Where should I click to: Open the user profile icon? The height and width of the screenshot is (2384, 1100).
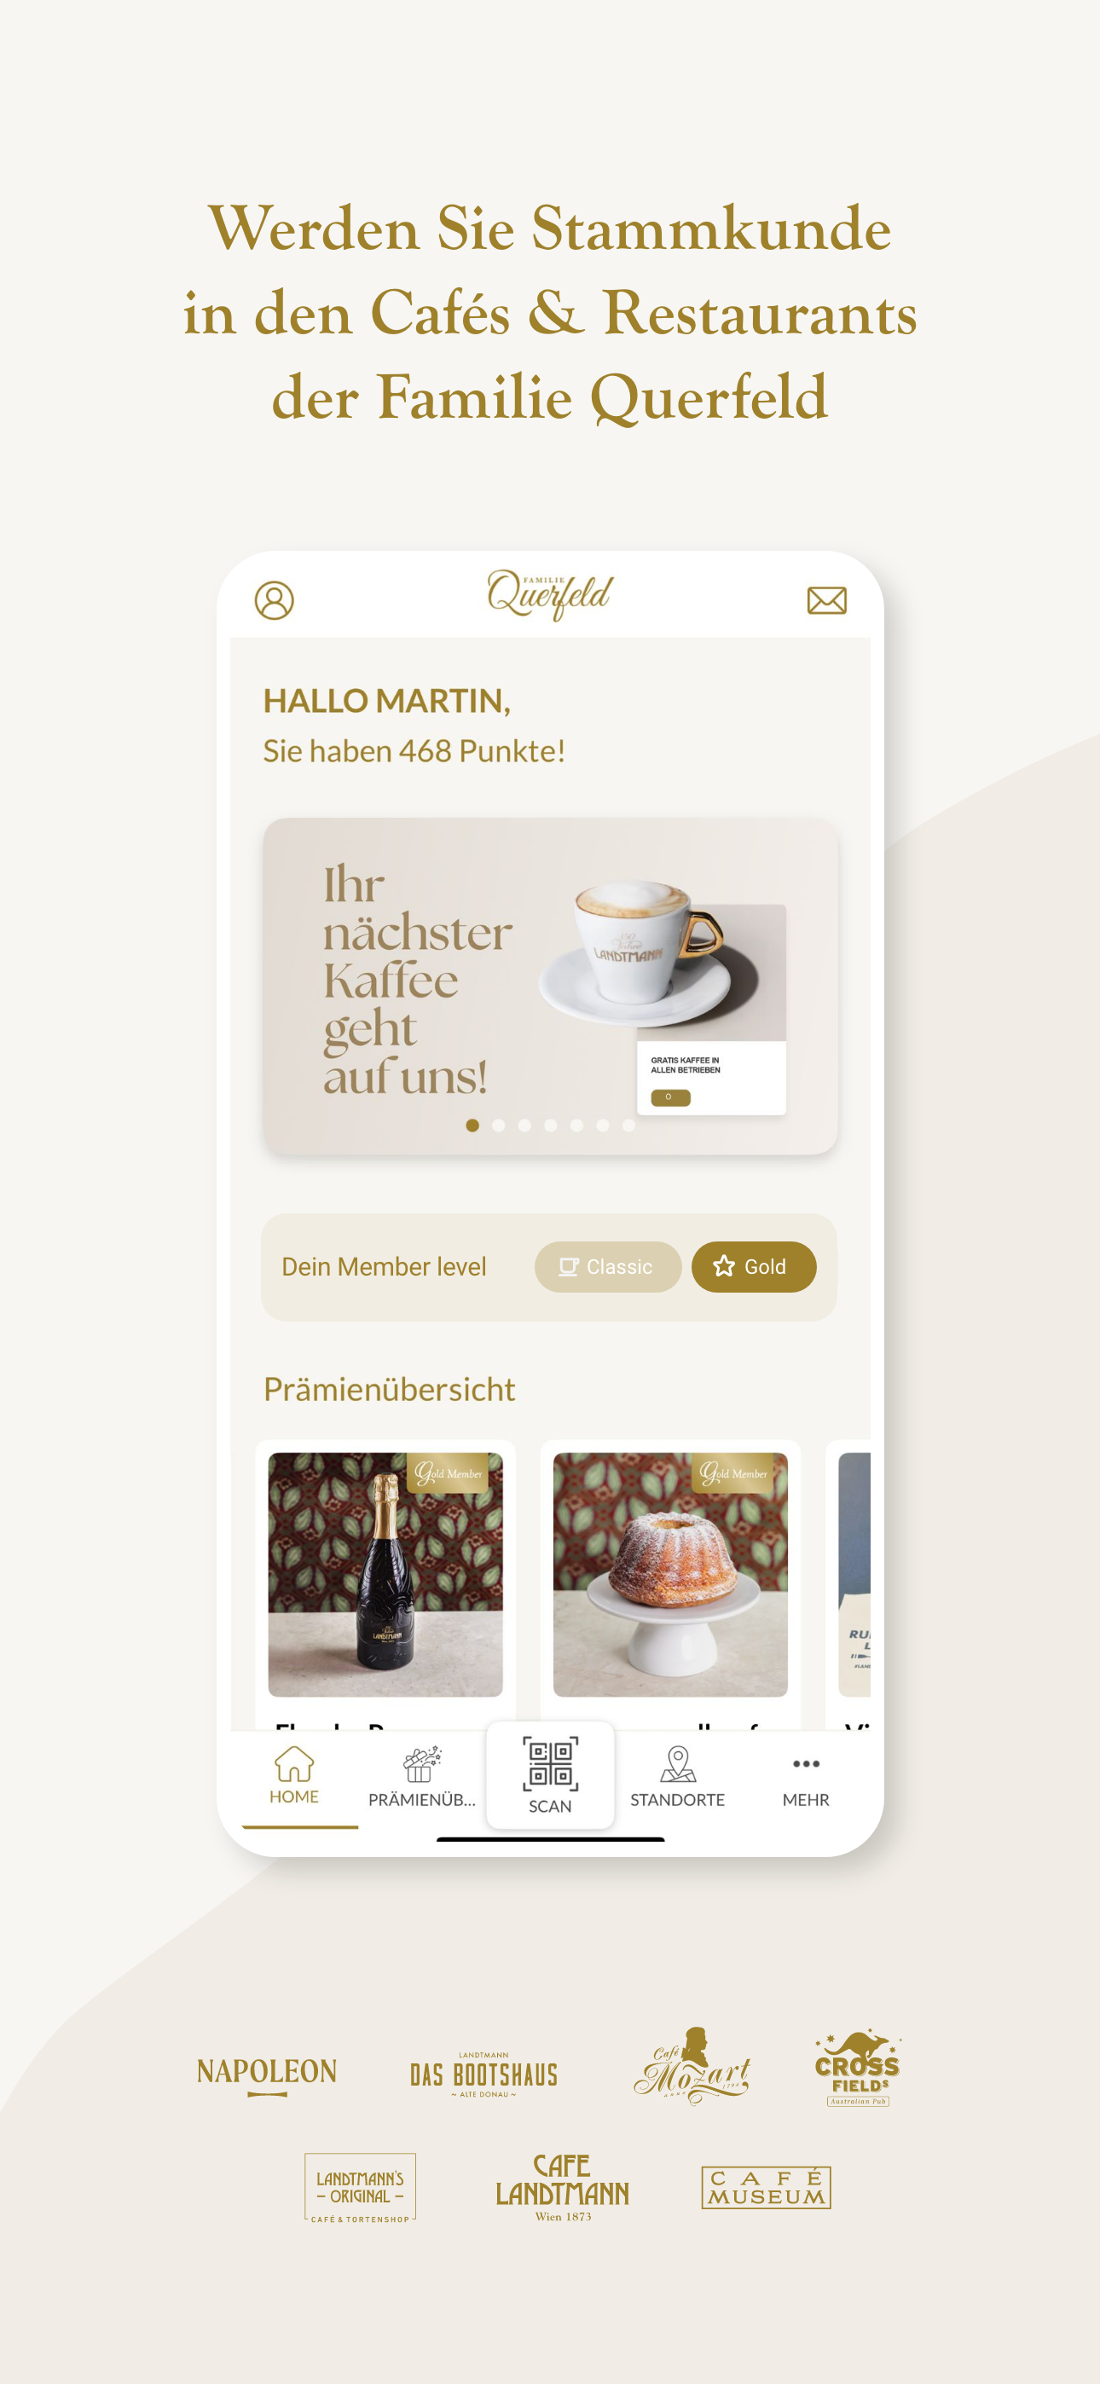pyautogui.click(x=274, y=599)
